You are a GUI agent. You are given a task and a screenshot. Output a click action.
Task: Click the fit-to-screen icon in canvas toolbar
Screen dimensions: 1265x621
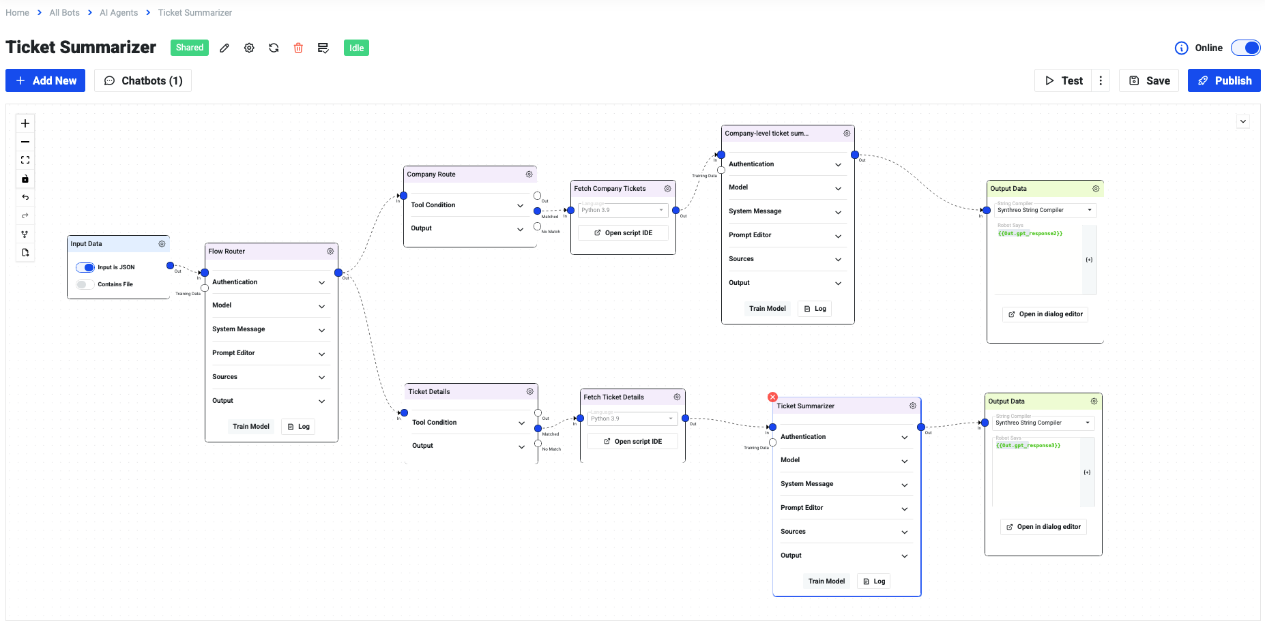25,160
